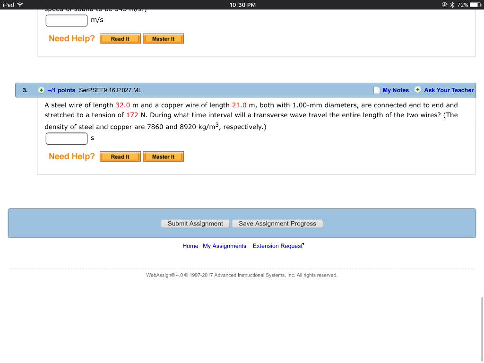
Task: Click the WebAssign copyright footer text
Action: click(x=242, y=275)
